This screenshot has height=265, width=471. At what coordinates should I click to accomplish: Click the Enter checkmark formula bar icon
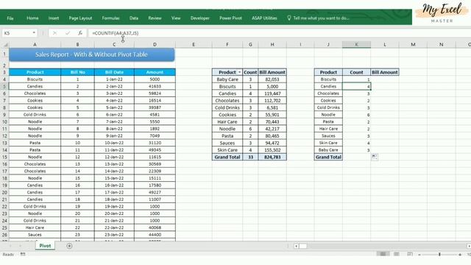68,33
